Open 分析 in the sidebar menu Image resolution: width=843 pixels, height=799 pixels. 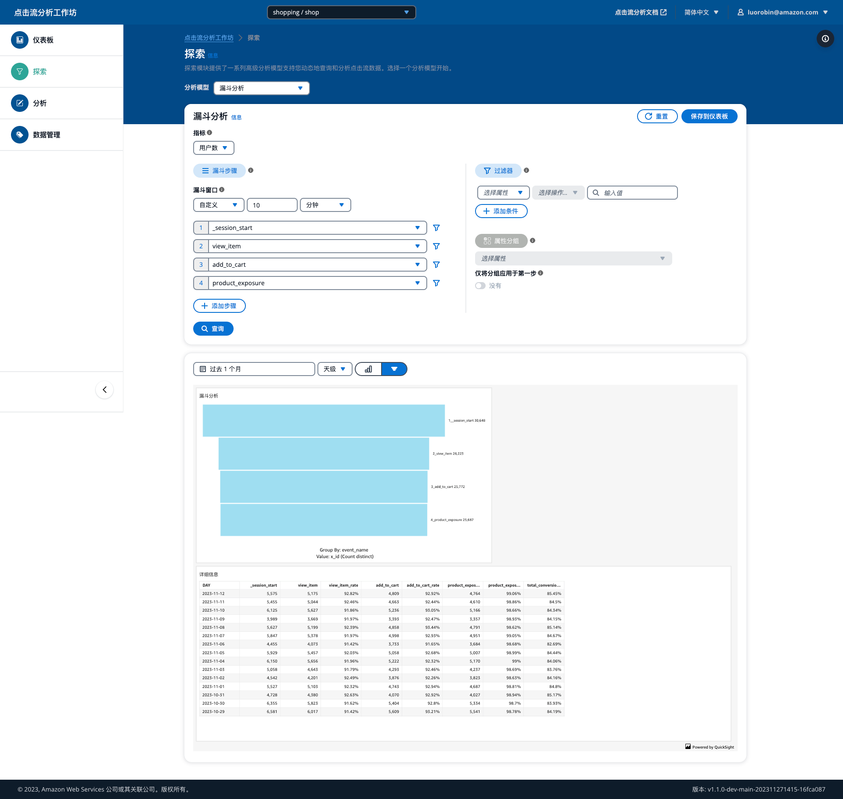tap(40, 103)
